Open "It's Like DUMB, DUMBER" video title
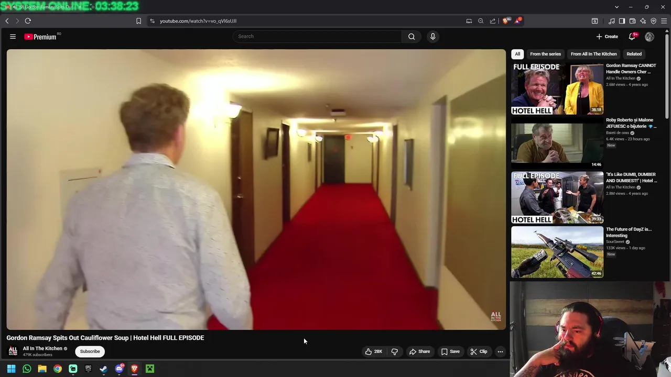The image size is (671, 377). (631, 178)
